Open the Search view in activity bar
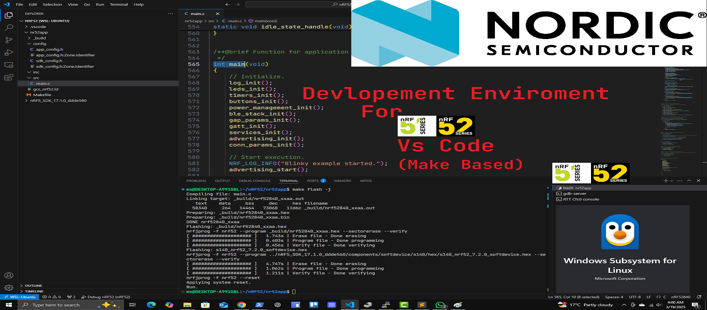The image size is (707, 310). coord(8,28)
